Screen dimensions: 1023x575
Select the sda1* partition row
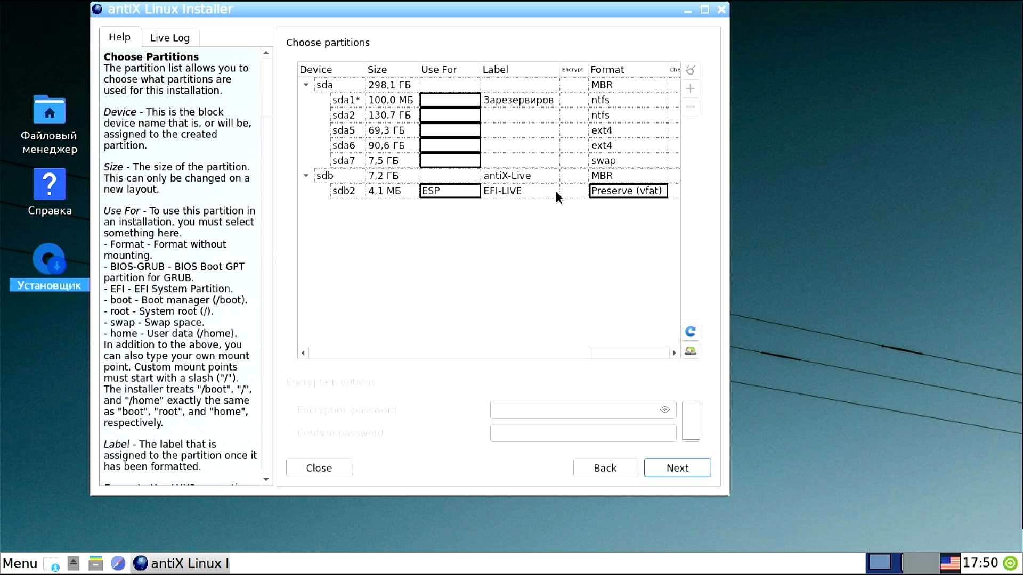(x=489, y=100)
